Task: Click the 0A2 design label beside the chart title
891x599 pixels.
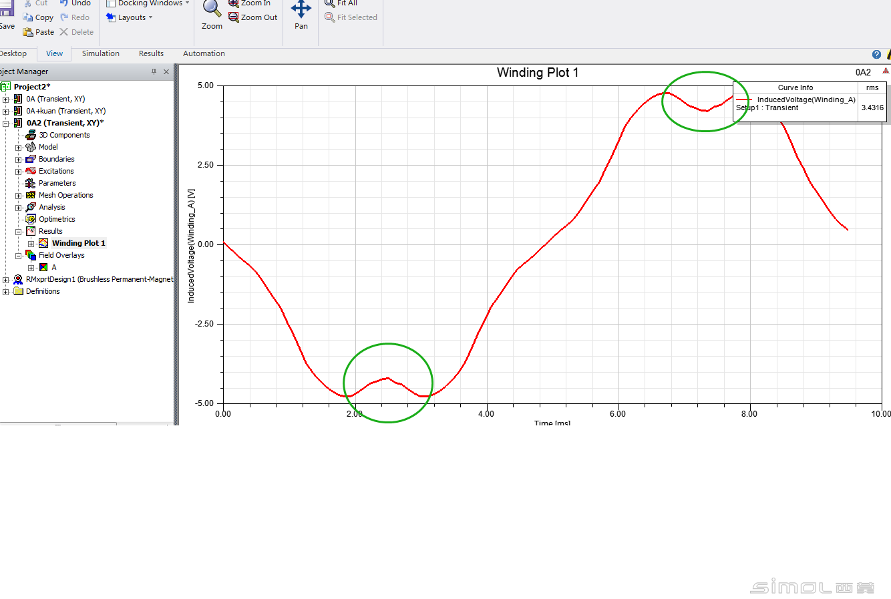Action: tap(863, 72)
